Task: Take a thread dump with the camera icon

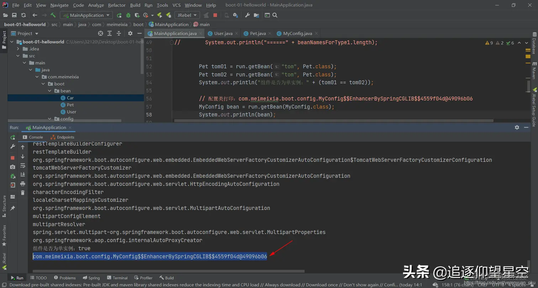Action: (x=13, y=167)
